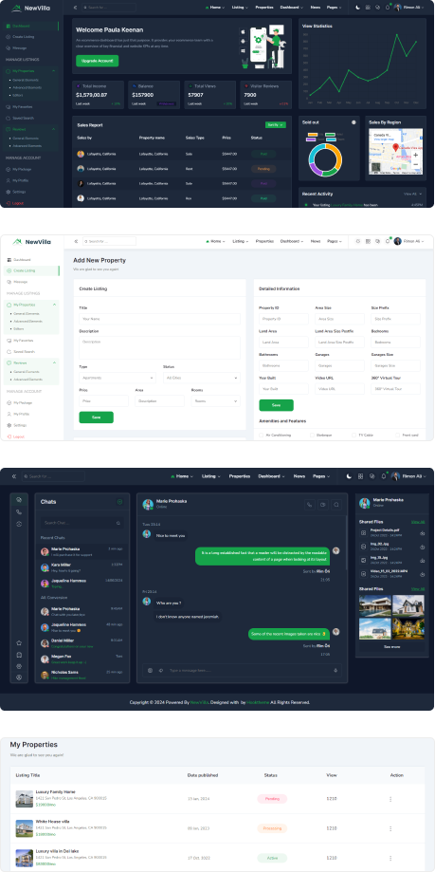The image size is (435, 872).
Task: Open the three-dot action menu for Luxury Family Home
Action: pyautogui.click(x=390, y=799)
